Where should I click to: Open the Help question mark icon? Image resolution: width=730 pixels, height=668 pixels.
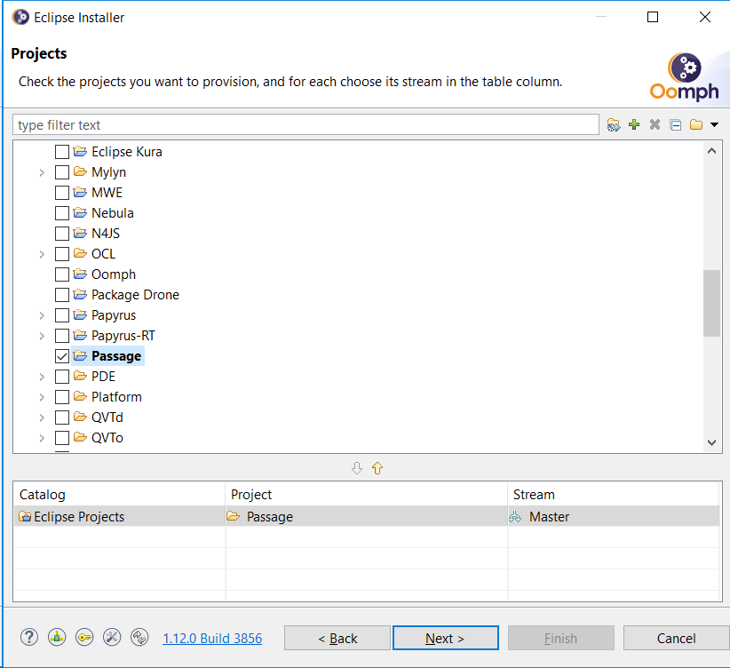29,637
